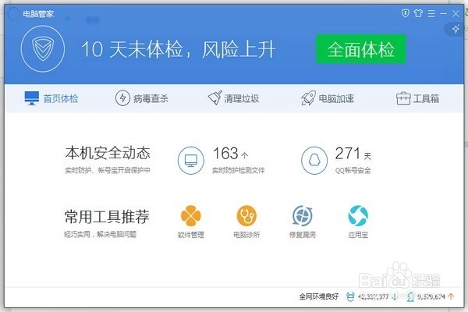This screenshot has height=312, width=468.
Task: Click QQ帐号安全 label
Action: (x=353, y=171)
